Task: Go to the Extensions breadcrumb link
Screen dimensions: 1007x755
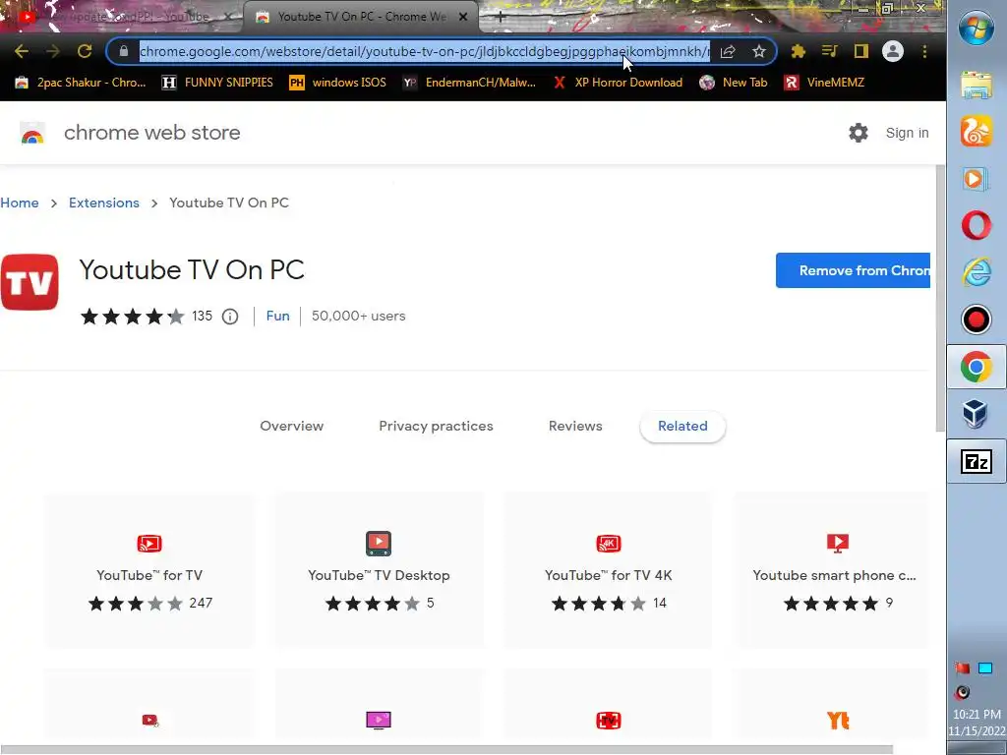Action: pos(104,203)
